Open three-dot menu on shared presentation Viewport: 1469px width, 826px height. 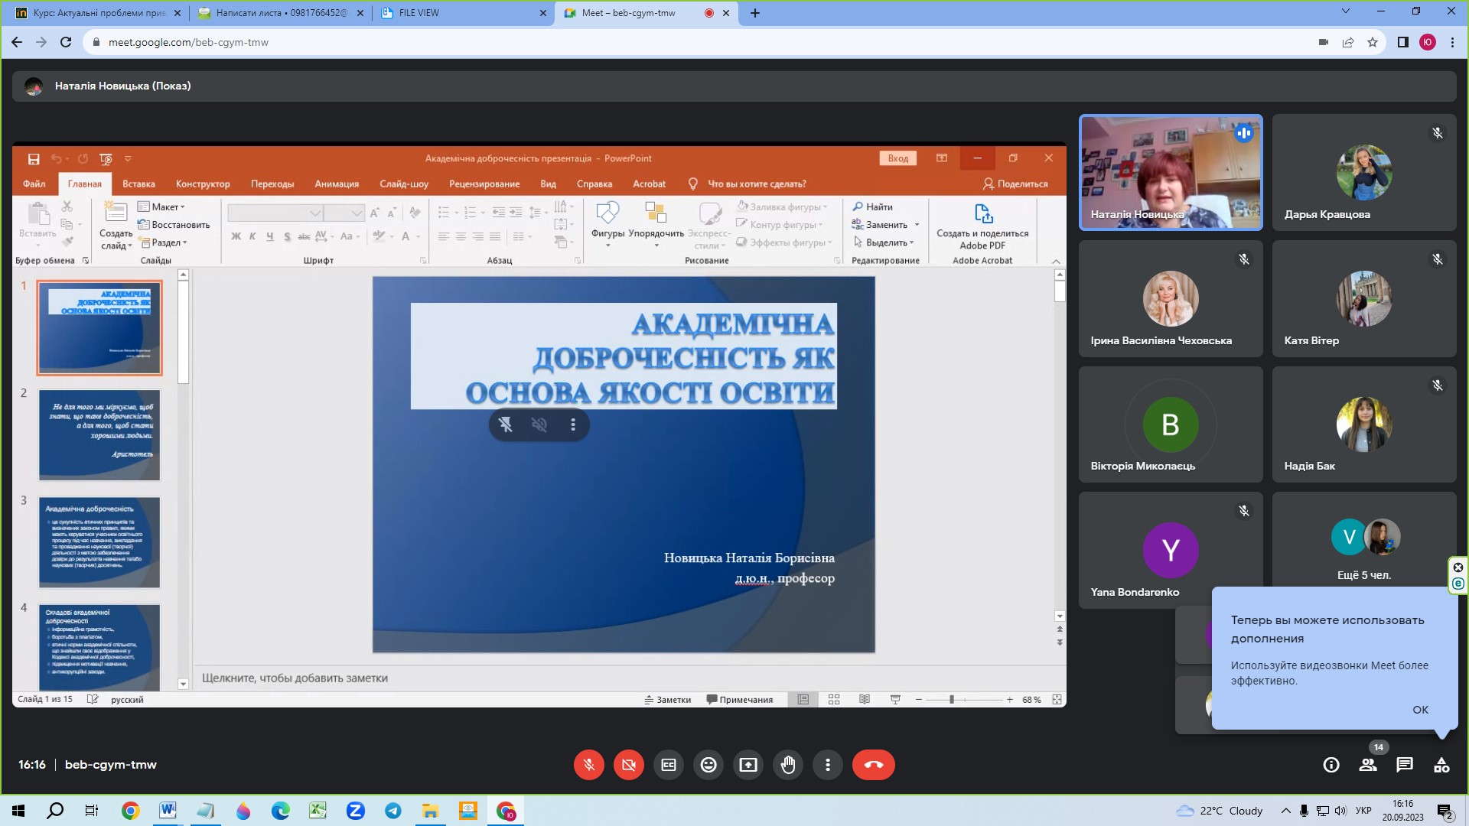573,424
